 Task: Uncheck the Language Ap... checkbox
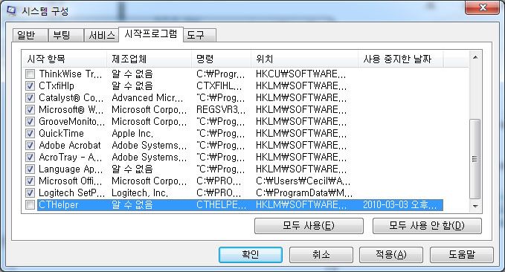30,169
